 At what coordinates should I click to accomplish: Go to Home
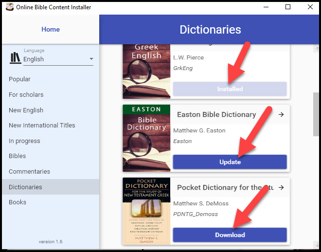51,29
